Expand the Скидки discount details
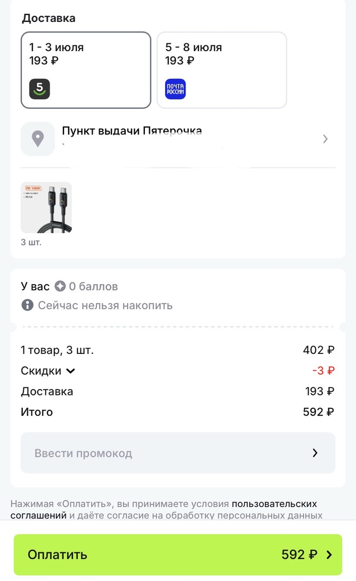The width and height of the screenshot is (356, 581). tap(48, 371)
